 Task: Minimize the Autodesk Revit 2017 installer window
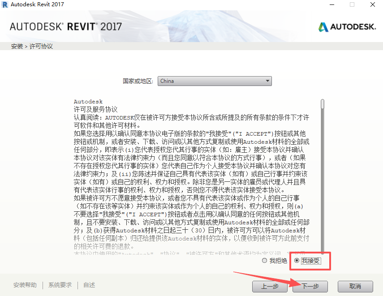332,4
